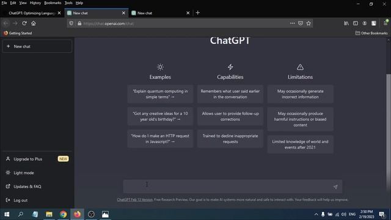This screenshot has height=220, width=391.
Task: Close the active New chat tab
Action: (x=123, y=13)
